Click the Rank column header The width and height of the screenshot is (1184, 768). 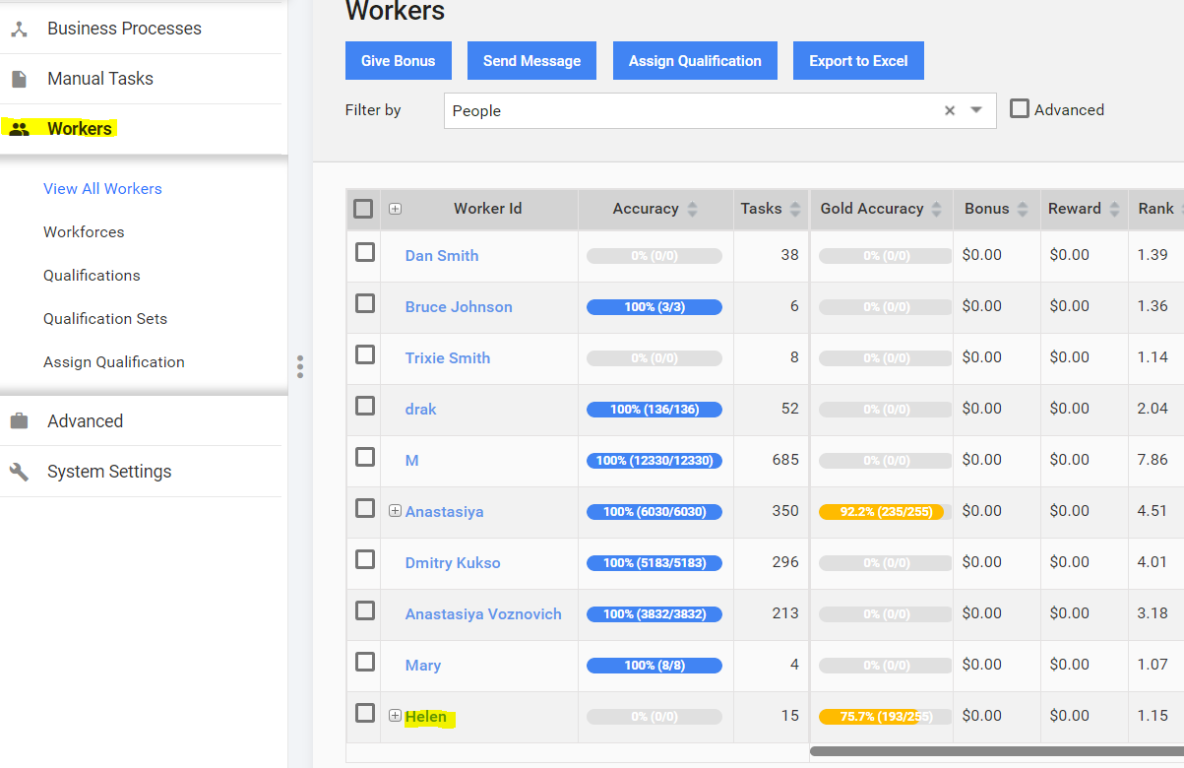pos(1155,209)
